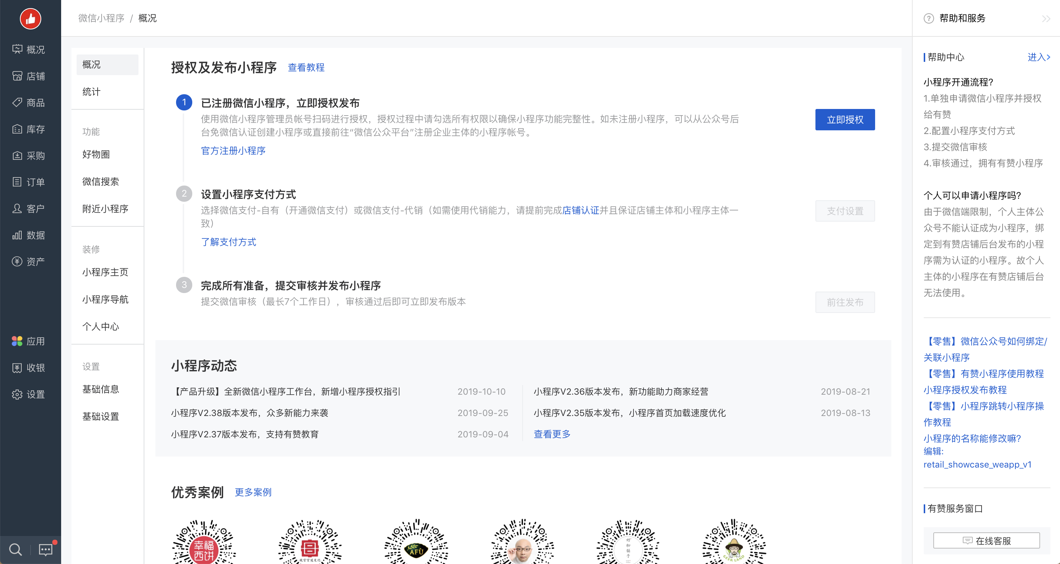
Task: Open 小程序授权发布教程 help article
Action: 965,389
